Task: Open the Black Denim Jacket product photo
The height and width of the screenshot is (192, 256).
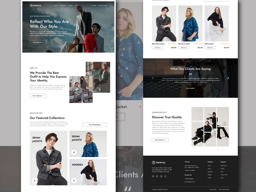Action: point(164,23)
